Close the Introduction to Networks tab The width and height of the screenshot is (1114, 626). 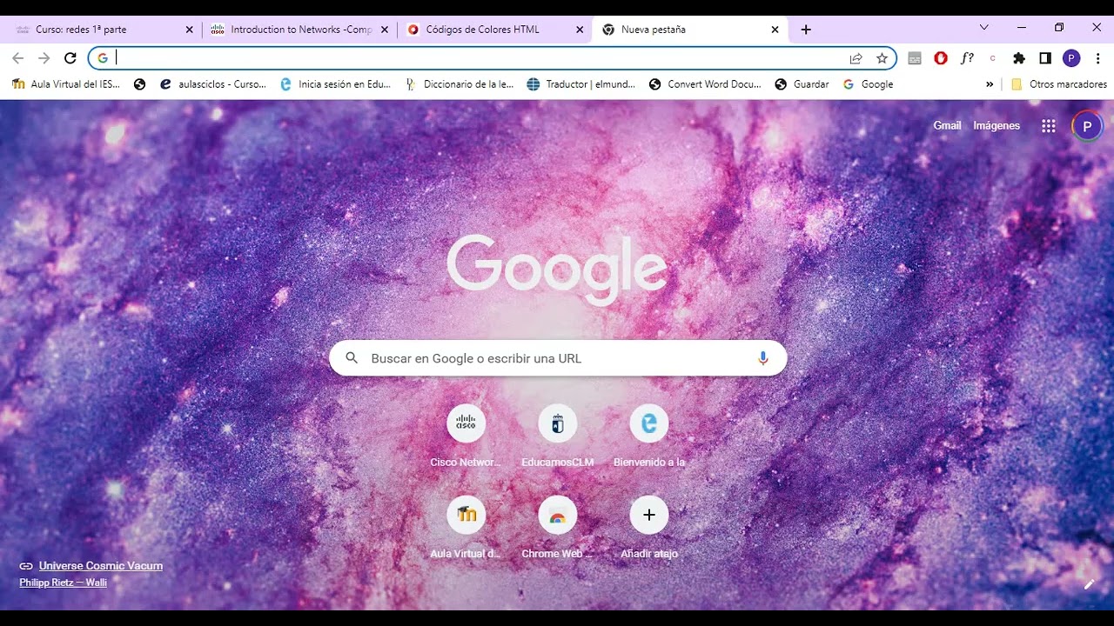click(x=385, y=30)
